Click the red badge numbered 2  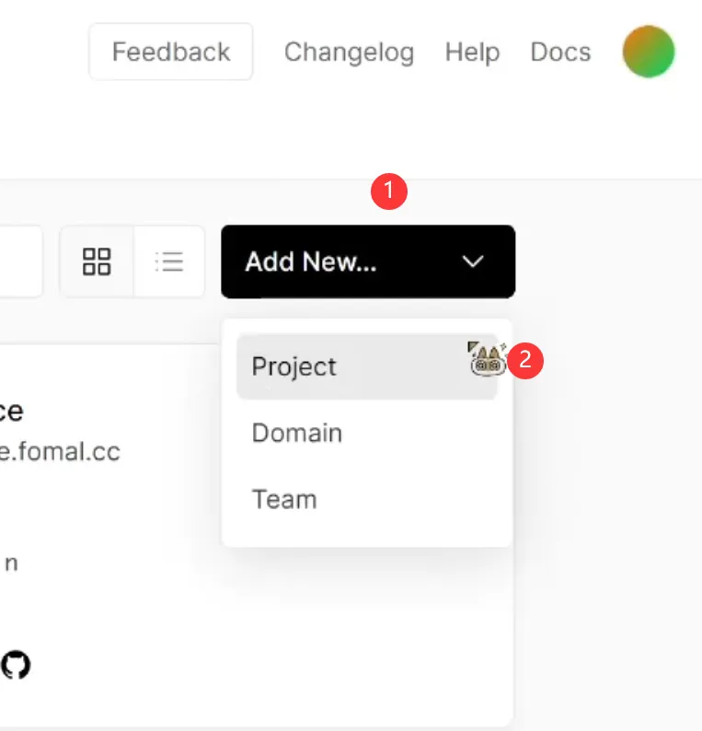coord(526,359)
